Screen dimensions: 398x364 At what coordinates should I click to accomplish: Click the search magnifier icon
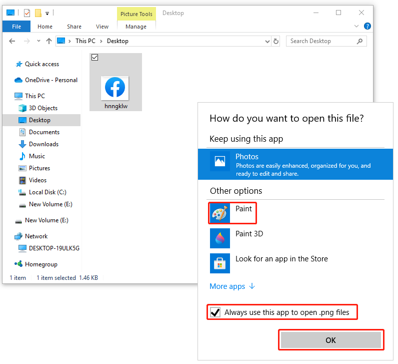pos(359,41)
